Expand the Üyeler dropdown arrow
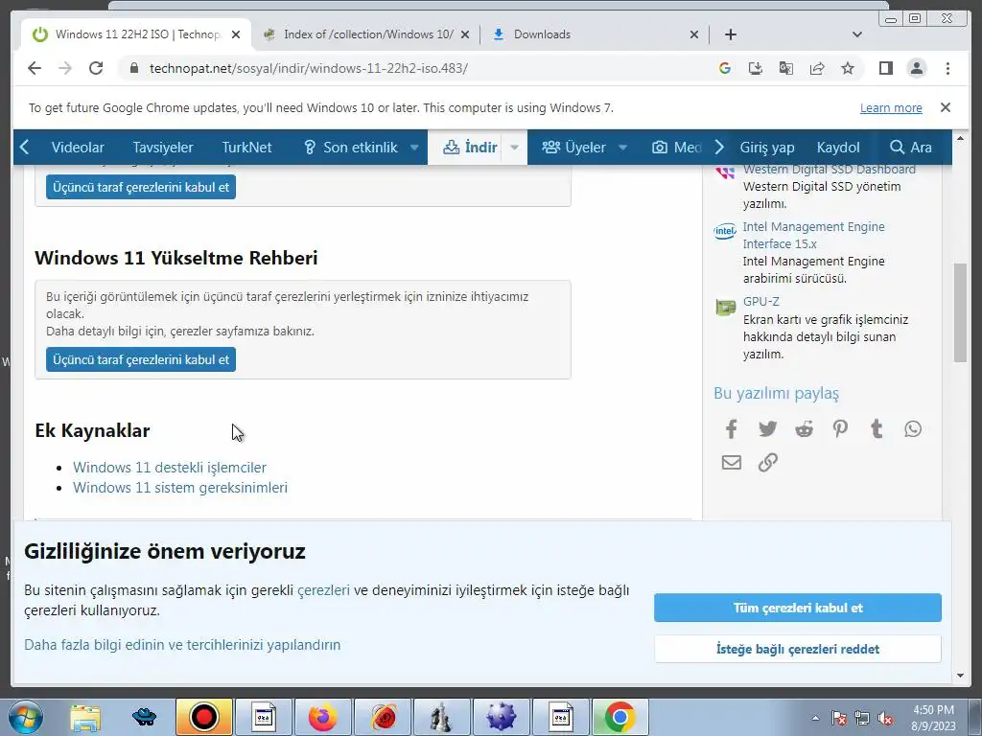The height and width of the screenshot is (736, 982). click(x=622, y=148)
